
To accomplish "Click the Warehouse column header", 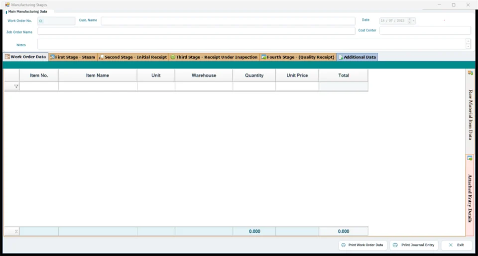I will [x=204, y=76].
